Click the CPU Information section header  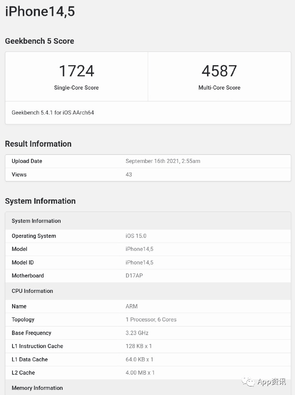[x=33, y=291]
